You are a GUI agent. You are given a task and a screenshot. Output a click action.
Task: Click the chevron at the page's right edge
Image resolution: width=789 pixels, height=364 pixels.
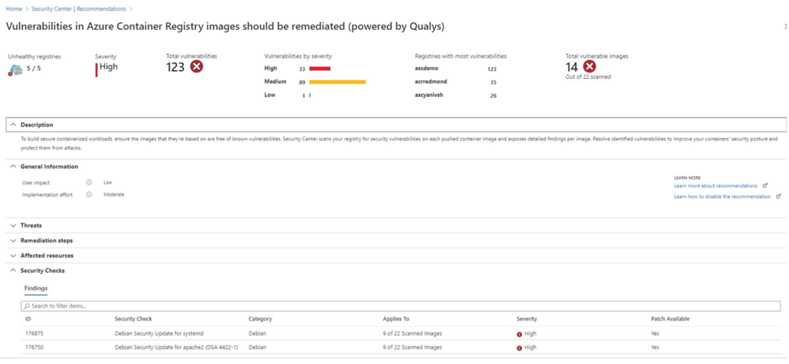[786, 26]
